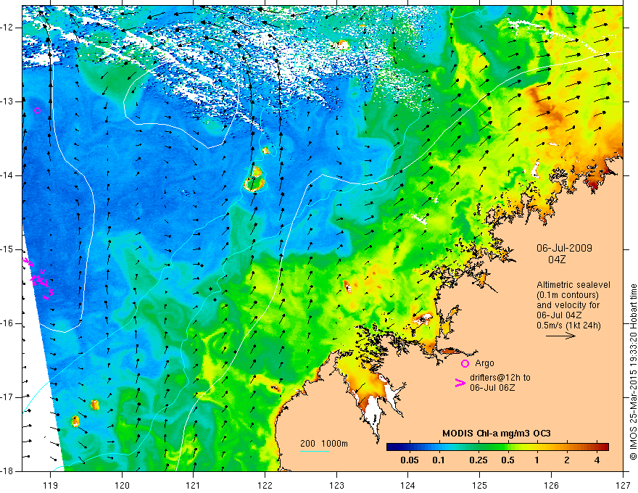
Task: Click longitude axis label 119
Action: pyautogui.click(x=51, y=485)
